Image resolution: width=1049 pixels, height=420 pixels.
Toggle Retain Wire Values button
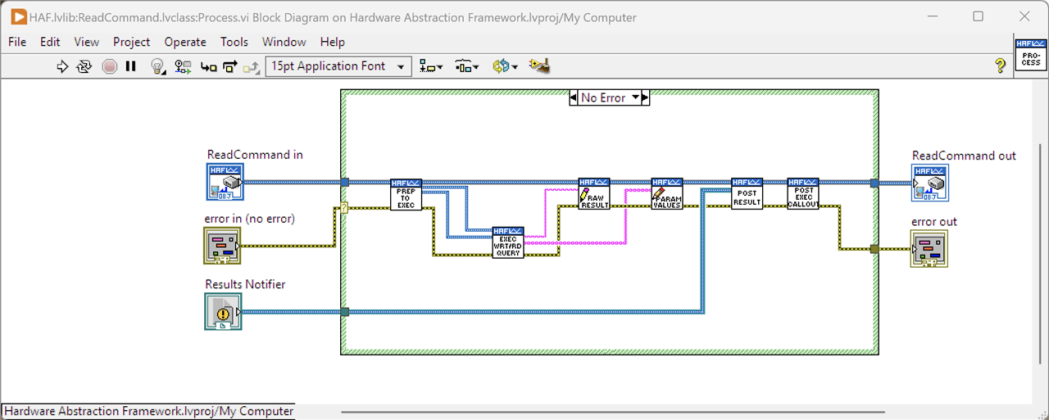[x=182, y=67]
